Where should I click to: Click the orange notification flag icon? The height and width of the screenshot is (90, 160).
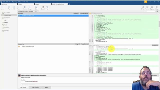pyautogui.click(x=146, y=2)
